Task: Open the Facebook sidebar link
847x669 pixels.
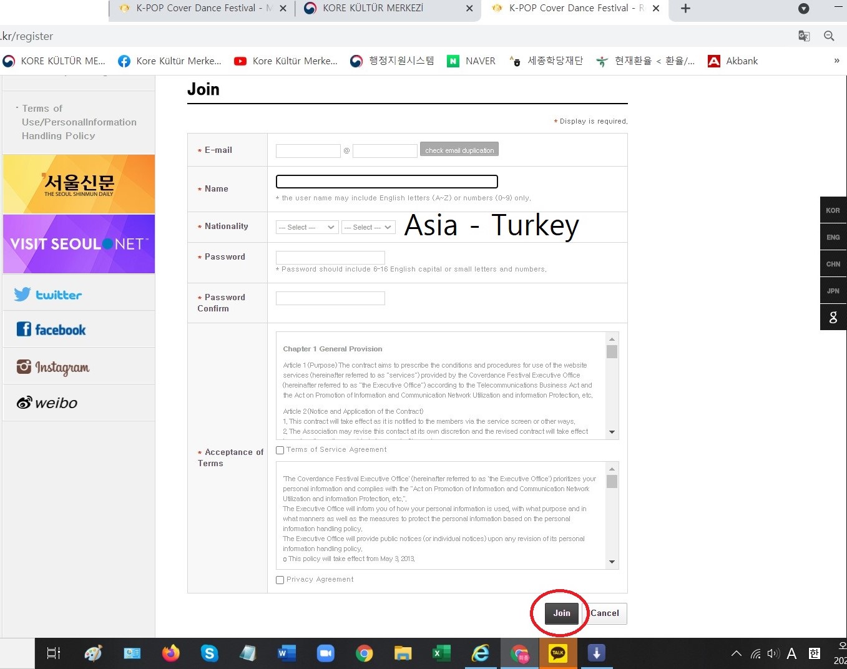Action: (51, 330)
